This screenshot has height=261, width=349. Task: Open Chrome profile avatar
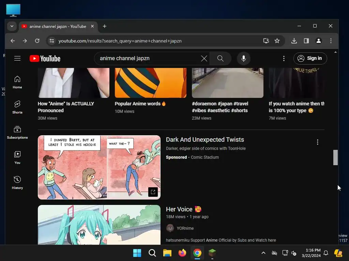coord(319,41)
